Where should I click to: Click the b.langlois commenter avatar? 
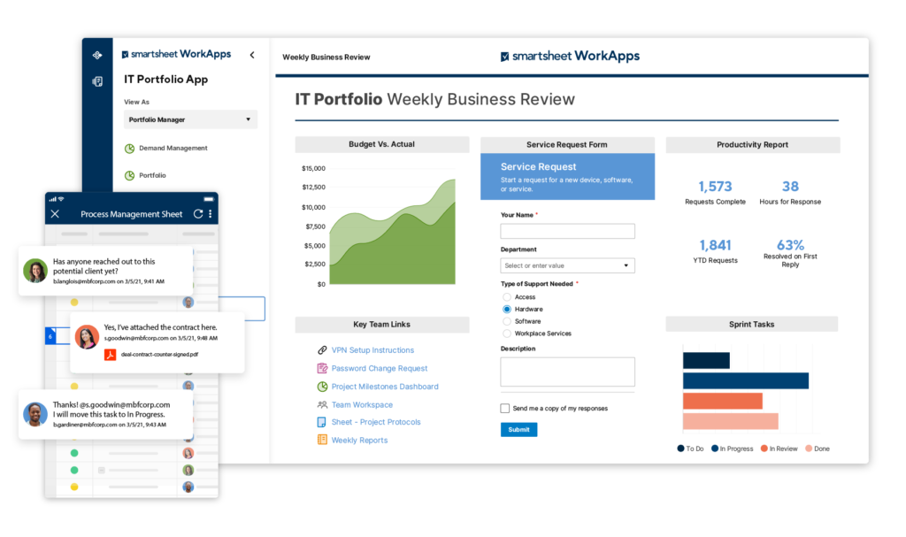click(35, 271)
